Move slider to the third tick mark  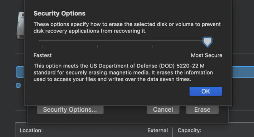[152, 46]
